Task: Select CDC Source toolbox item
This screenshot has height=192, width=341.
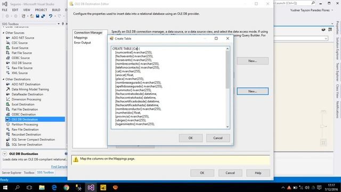Action: pos(20,43)
